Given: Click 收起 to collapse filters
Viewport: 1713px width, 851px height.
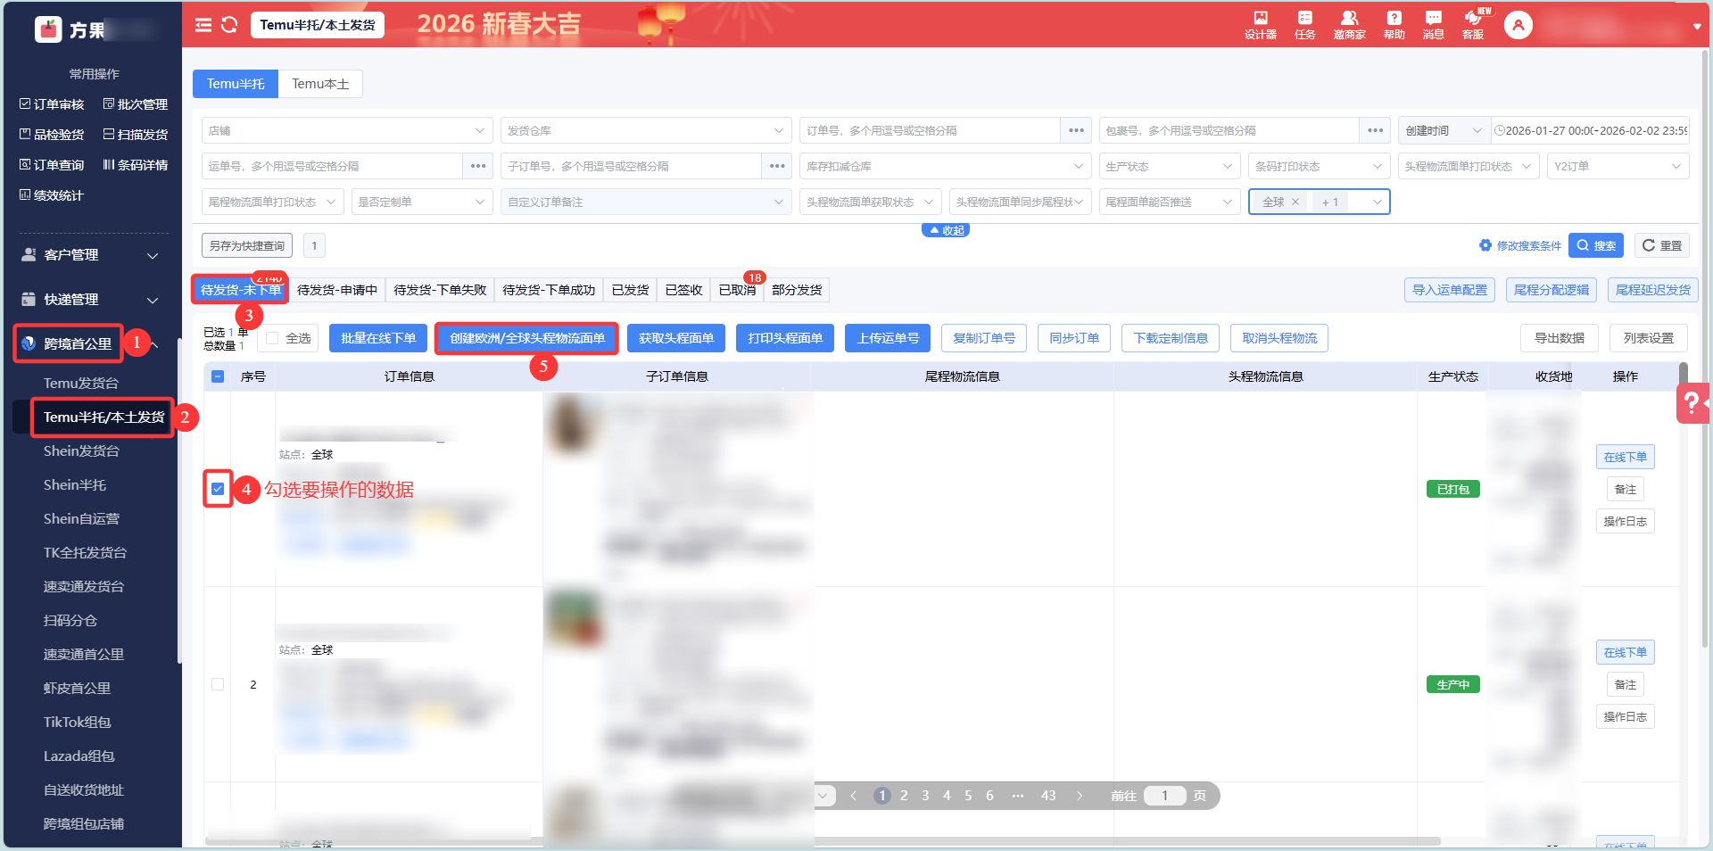Looking at the screenshot, I should (x=946, y=230).
